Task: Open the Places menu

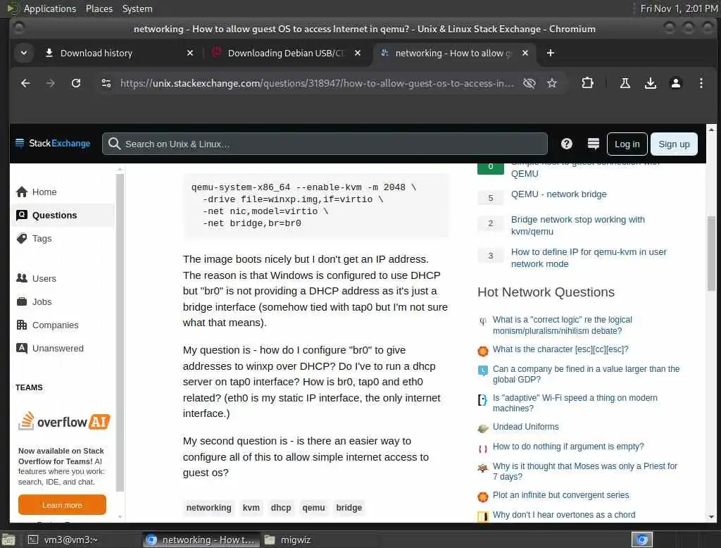Action: [x=99, y=8]
